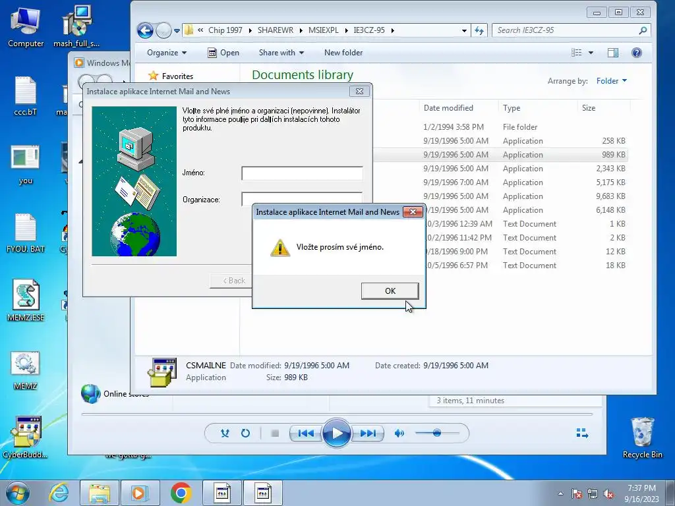
Task: Open the address bar history dropdown
Action: pos(464,30)
